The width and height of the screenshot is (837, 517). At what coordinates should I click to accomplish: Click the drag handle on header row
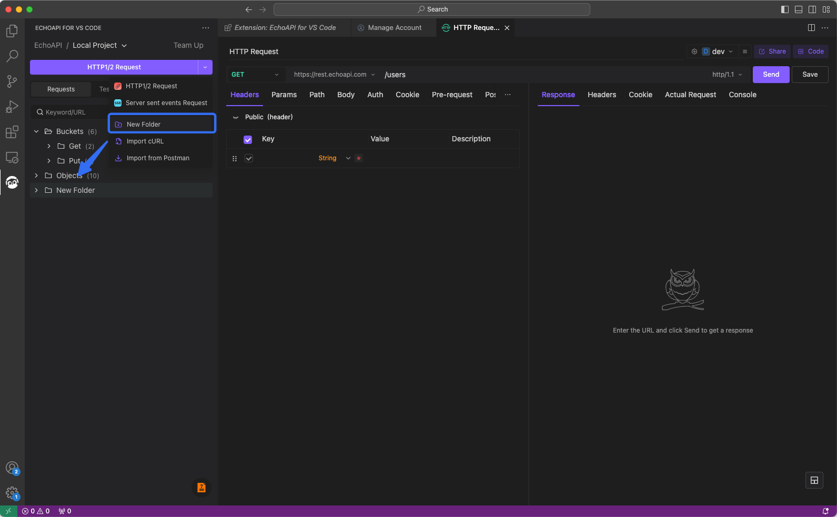click(x=235, y=158)
